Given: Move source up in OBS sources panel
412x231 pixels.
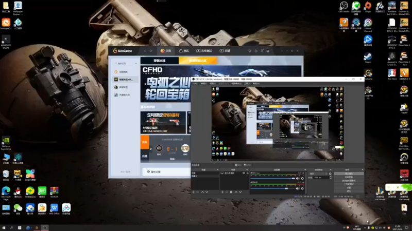Looking at the screenshot, I should (236, 192).
